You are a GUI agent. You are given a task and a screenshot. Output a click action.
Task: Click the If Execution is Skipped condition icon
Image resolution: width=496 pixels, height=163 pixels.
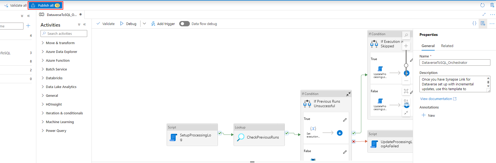(x=374, y=44)
